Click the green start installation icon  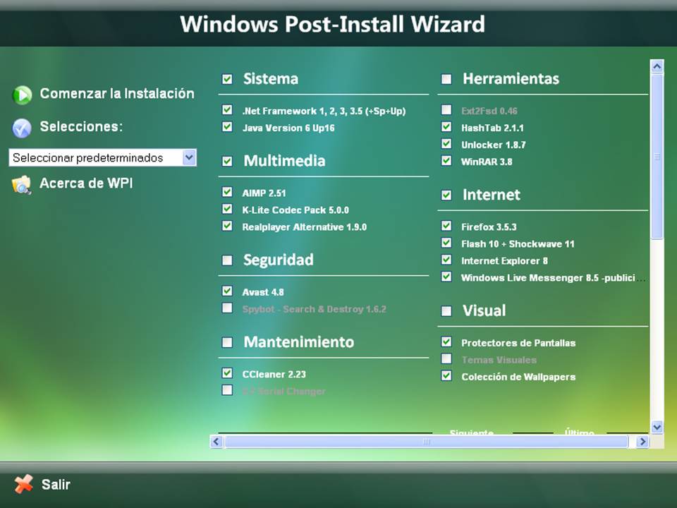22,93
